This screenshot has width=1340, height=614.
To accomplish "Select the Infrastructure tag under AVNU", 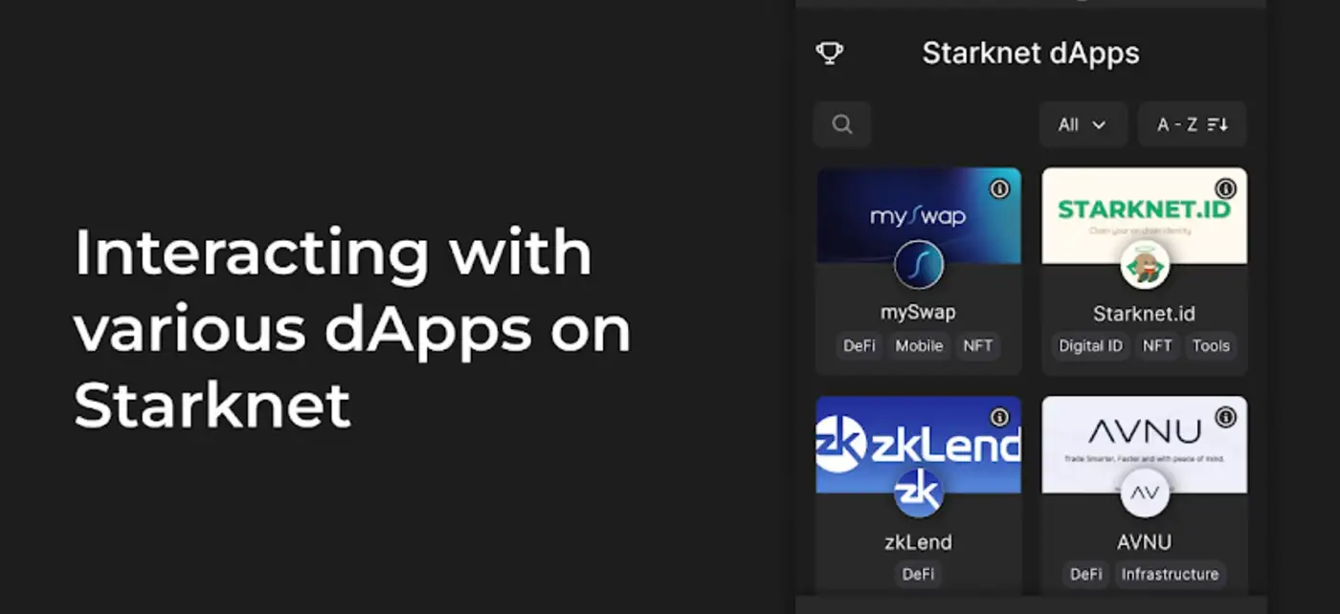I will (x=1170, y=574).
